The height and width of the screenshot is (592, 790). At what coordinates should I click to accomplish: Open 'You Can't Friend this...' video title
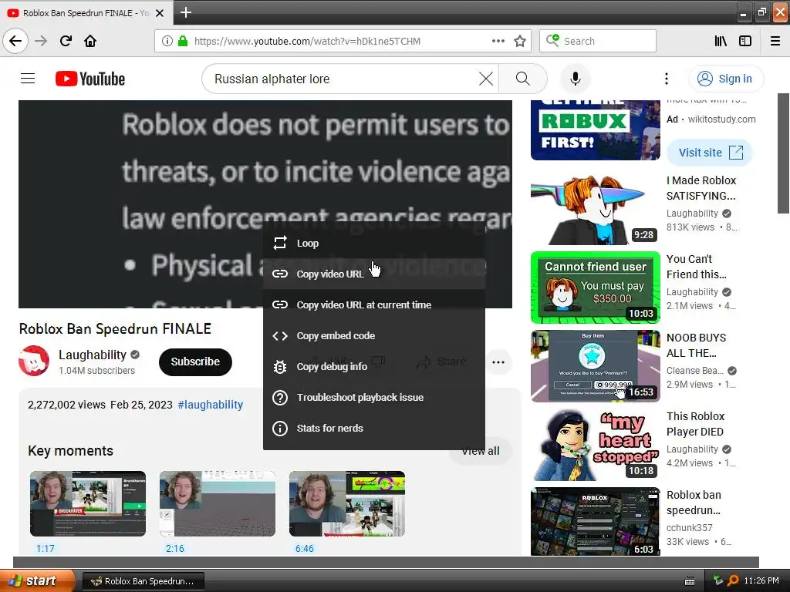point(697,266)
